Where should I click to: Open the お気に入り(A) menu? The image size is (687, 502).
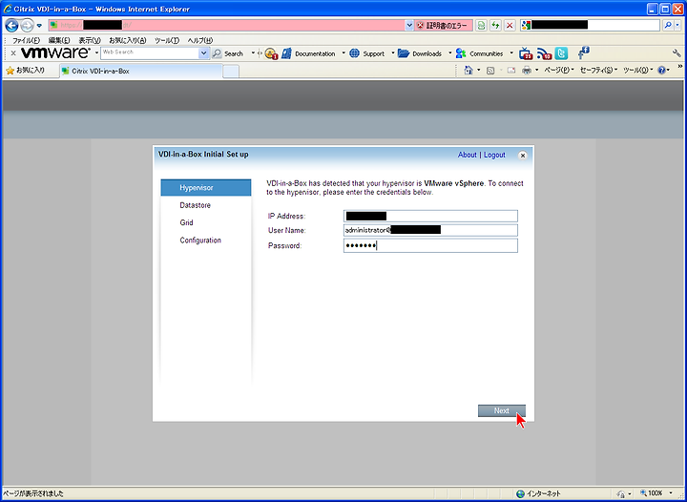click(x=128, y=40)
